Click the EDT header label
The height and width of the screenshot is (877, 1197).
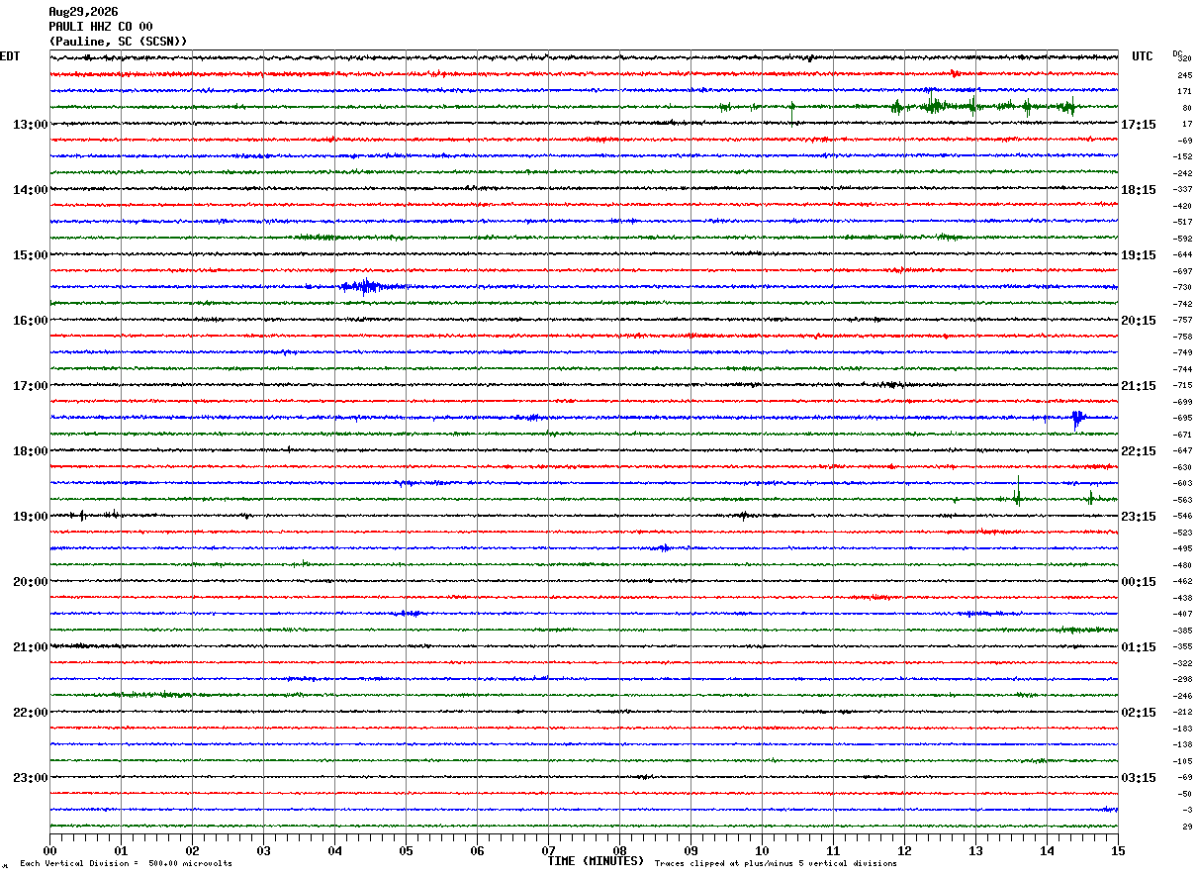(x=10, y=56)
